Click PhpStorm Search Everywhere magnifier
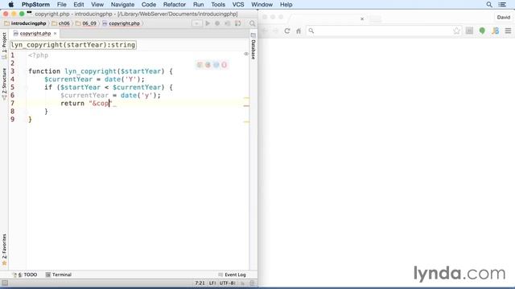 pos(252,23)
